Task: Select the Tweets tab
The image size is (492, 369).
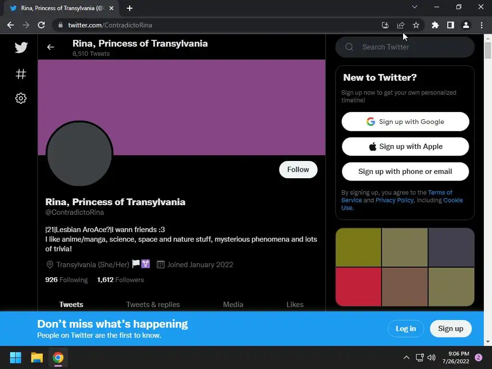Action: [x=71, y=304]
